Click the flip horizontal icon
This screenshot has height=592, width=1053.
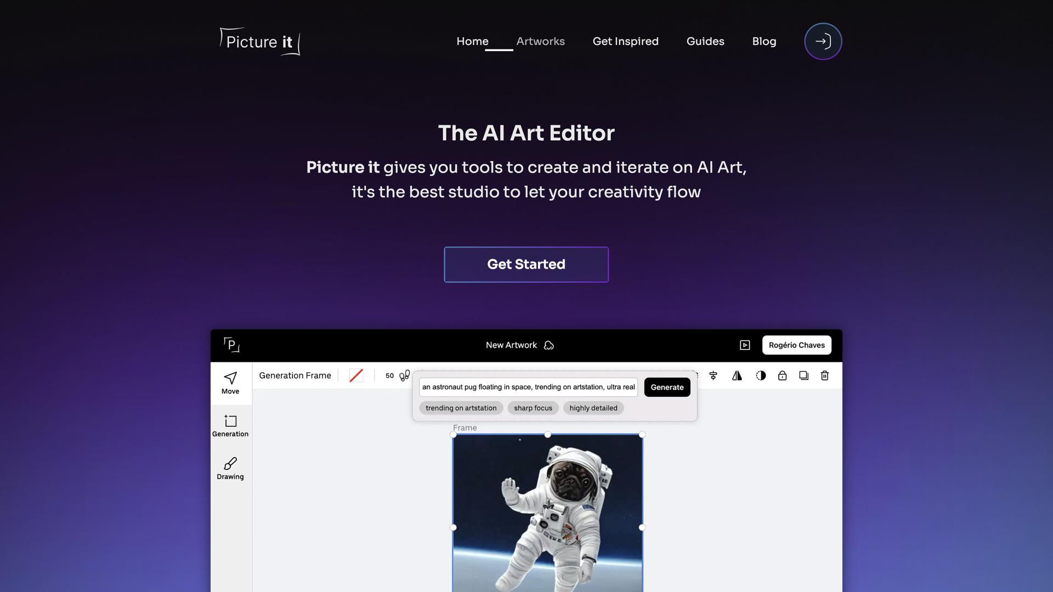737,375
